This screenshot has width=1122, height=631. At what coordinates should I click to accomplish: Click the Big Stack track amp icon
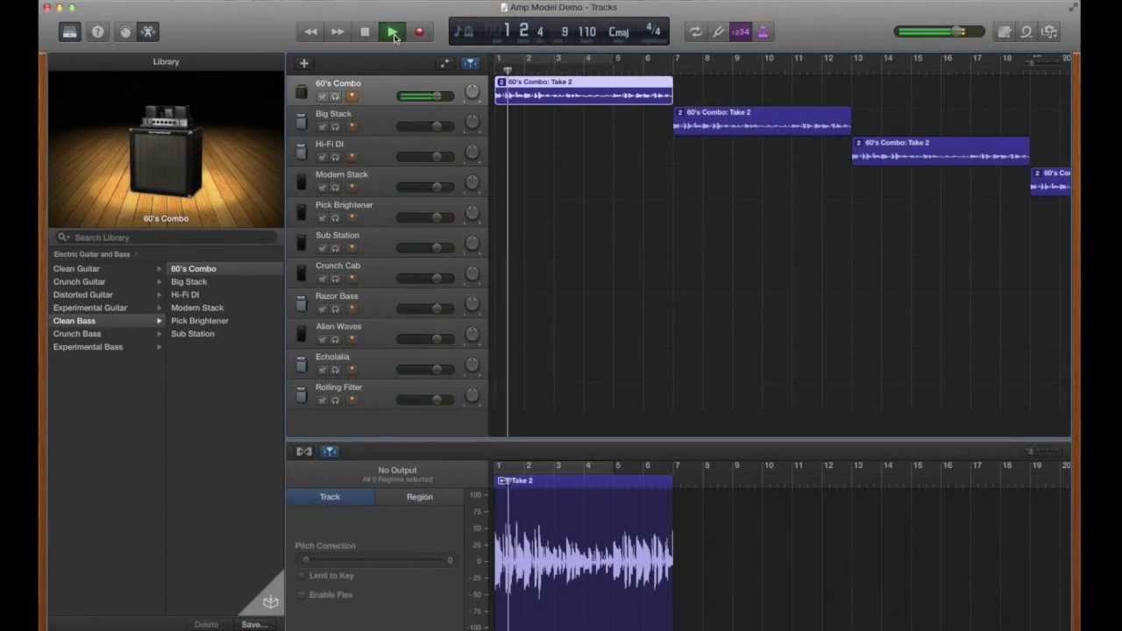(301, 122)
